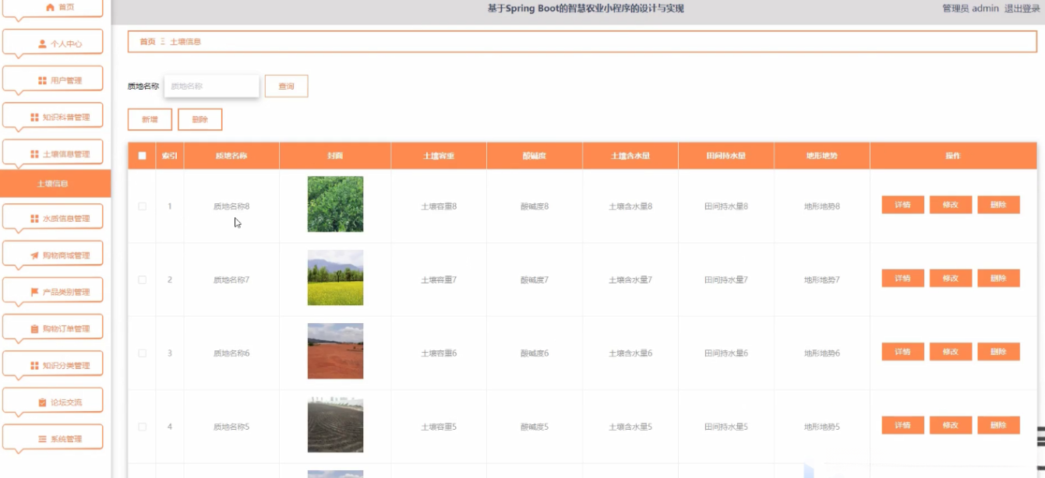Click the home icon in the sidebar
This screenshot has width=1045, height=478.
(51, 7)
